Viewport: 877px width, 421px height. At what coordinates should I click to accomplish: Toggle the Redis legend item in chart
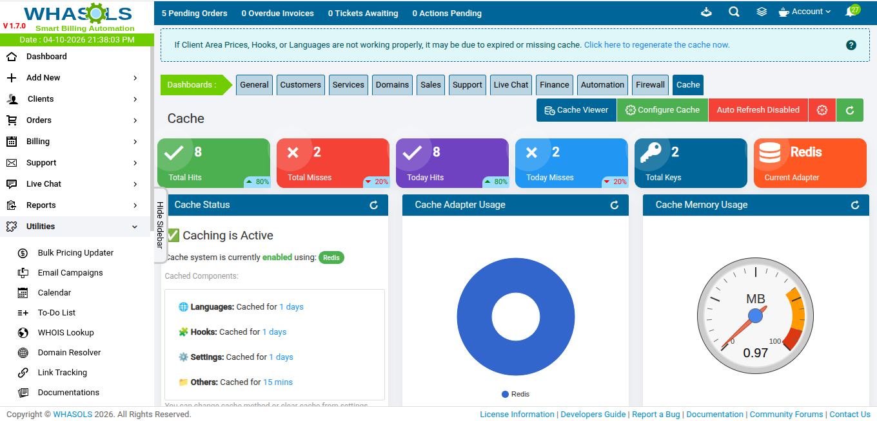[515, 394]
